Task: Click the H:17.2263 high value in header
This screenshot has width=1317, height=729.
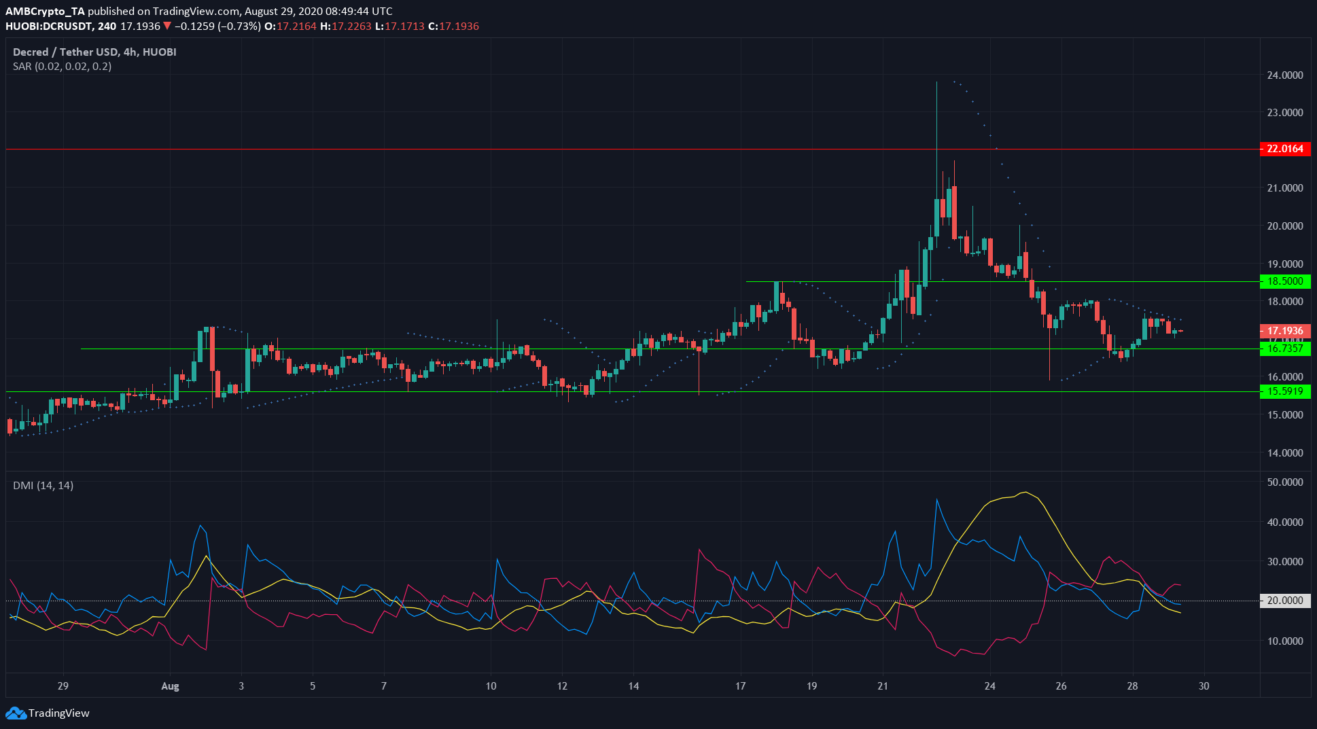Action: (346, 26)
